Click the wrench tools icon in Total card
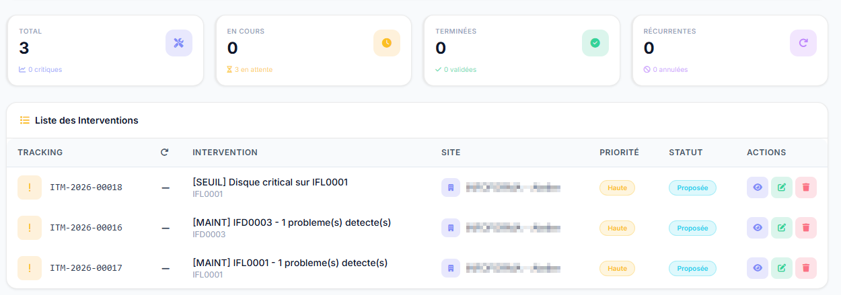 click(178, 43)
